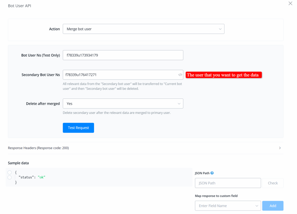Click the Bot User Ns input field
Image resolution: width=297 pixels, height=214 pixels.
coord(123,55)
